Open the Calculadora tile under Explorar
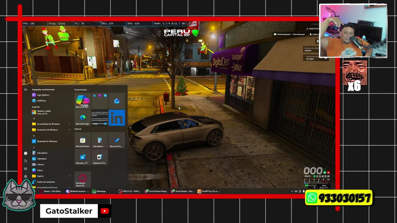This screenshot has height=223, width=397. pyautogui.click(x=100, y=141)
